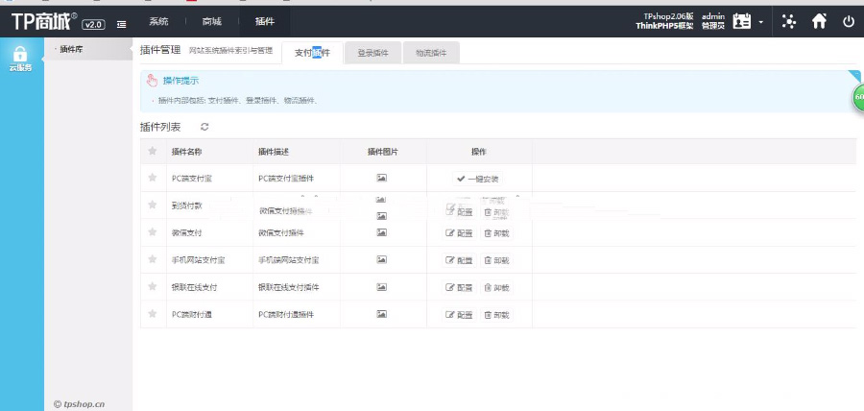
Task: Collapse the 操作提示 tips panel
Action: (854, 74)
